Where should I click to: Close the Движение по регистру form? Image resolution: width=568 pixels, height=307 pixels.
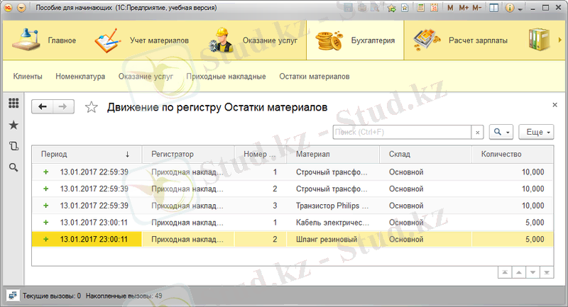click(x=555, y=105)
